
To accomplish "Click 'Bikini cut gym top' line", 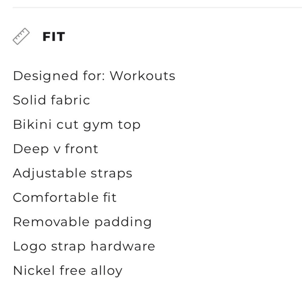I will tap(77, 125).
